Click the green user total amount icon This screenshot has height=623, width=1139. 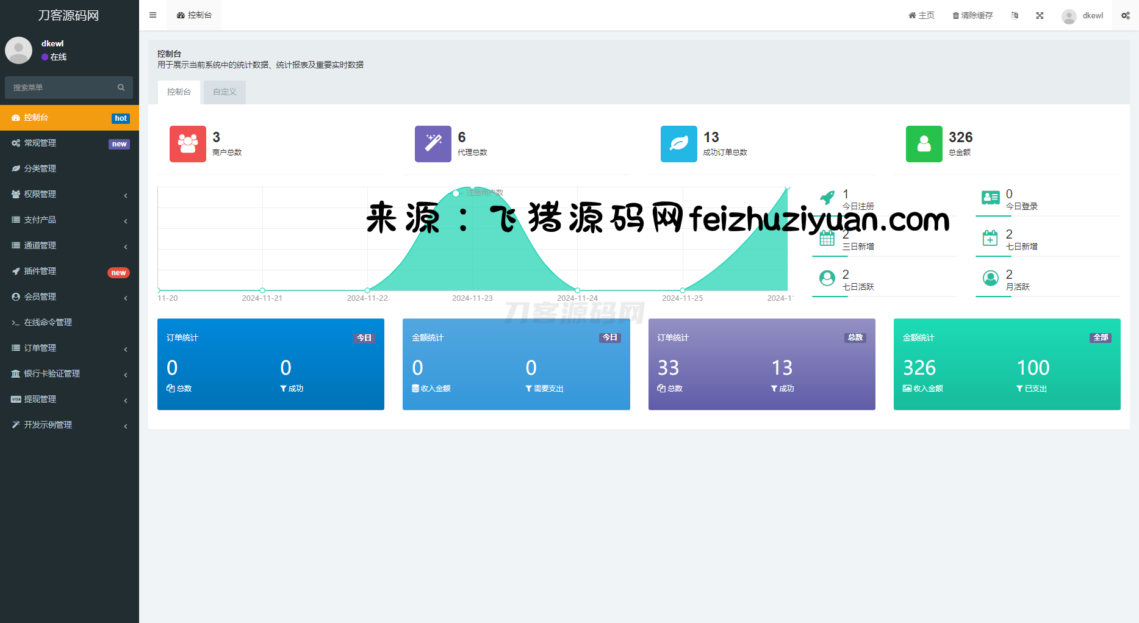[x=924, y=144]
